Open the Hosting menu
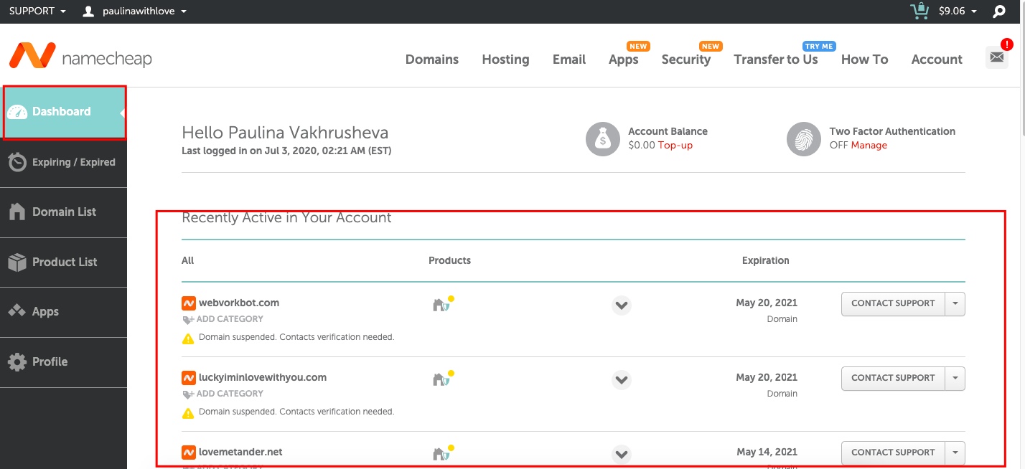The width and height of the screenshot is (1025, 469). pos(505,60)
